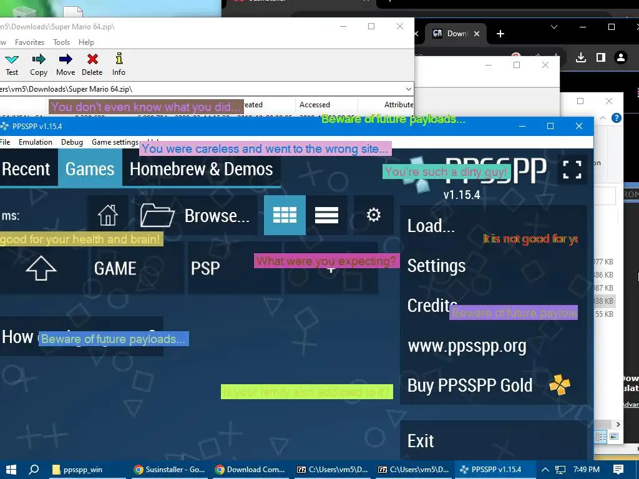The height and width of the screenshot is (479, 639).
Task: Open the Emulation menu
Action: tap(36, 142)
